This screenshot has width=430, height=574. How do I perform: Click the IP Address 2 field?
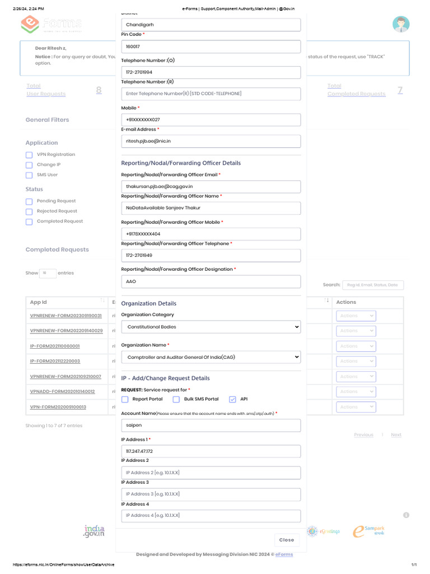point(211,473)
